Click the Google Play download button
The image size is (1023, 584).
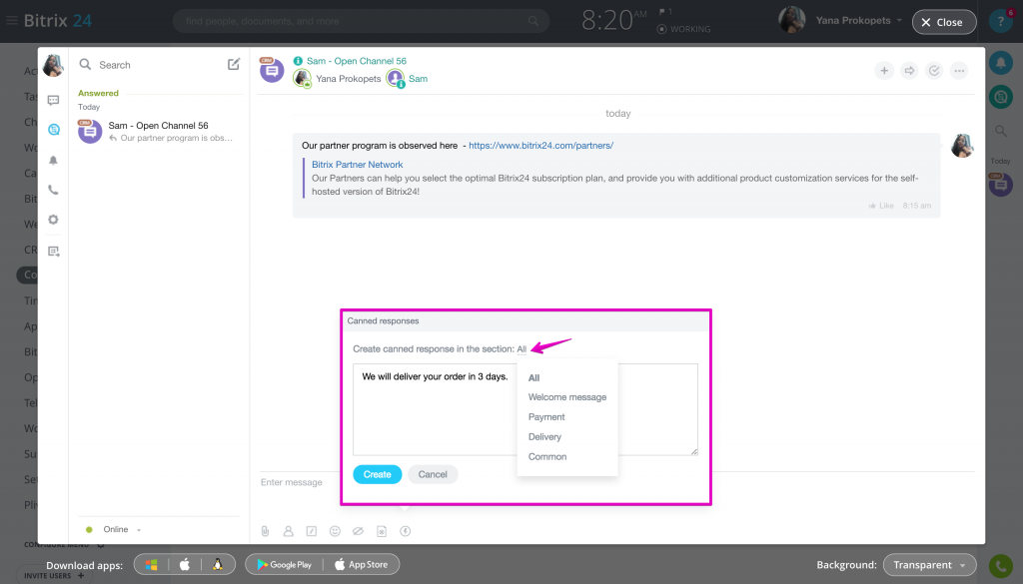pyautogui.click(x=285, y=564)
